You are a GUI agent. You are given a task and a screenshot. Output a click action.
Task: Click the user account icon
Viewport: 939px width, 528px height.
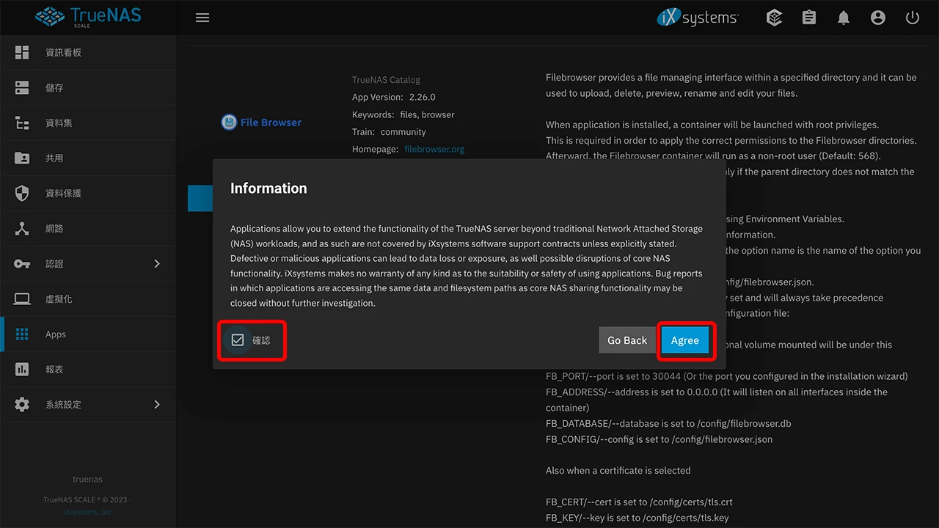[x=878, y=17]
